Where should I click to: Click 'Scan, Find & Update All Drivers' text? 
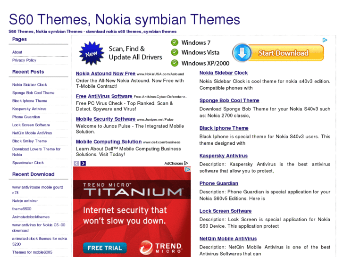point(135,53)
